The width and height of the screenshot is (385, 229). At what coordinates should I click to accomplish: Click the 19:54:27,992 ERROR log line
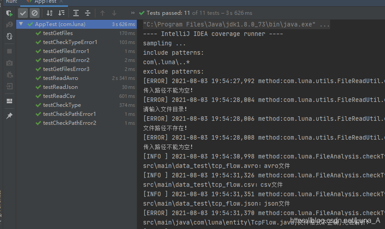point(264,81)
